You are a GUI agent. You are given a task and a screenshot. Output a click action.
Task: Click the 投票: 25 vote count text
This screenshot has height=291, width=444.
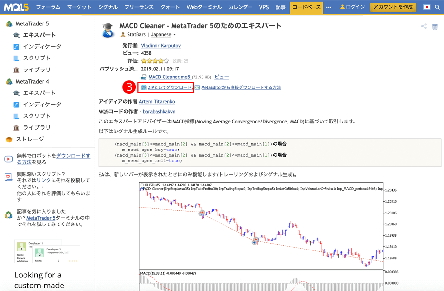point(180,61)
